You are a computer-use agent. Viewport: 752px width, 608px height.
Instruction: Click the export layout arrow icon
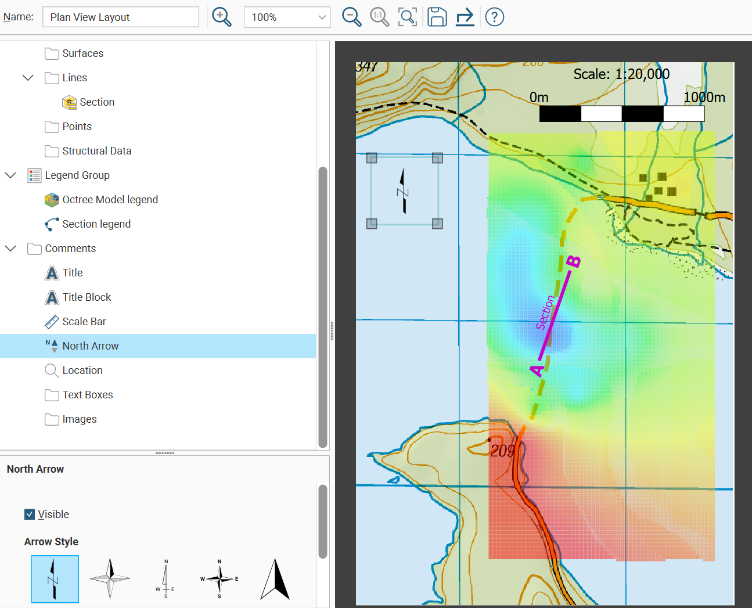coord(465,17)
